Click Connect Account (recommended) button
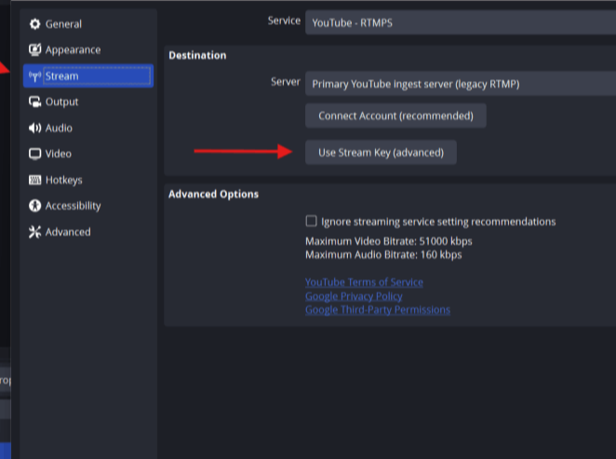 pyautogui.click(x=395, y=116)
